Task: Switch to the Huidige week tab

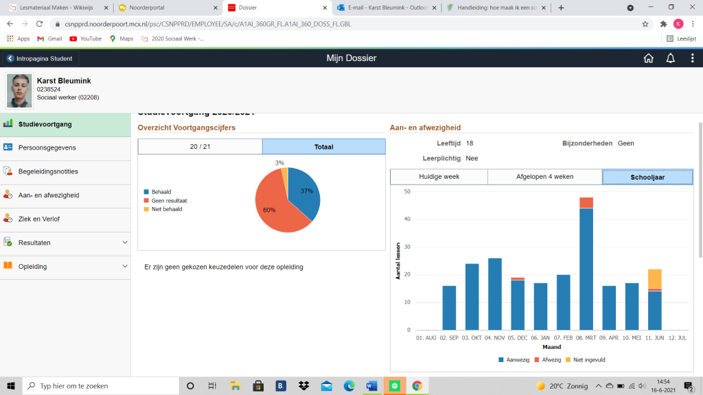Action: (x=439, y=177)
